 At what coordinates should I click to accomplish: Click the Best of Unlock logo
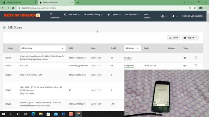(x=22, y=15)
